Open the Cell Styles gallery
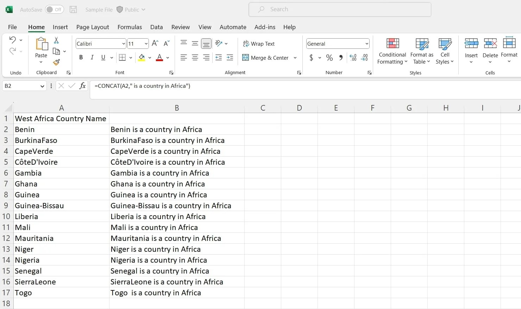 point(445,51)
